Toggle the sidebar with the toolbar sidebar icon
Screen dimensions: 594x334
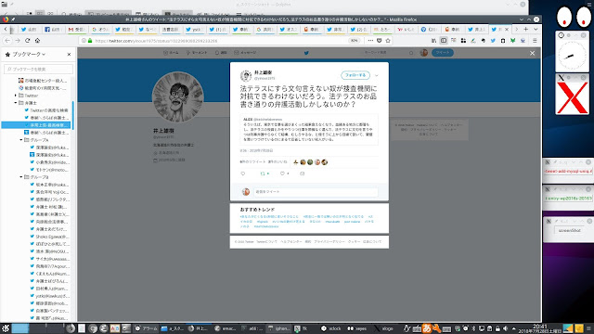444,41
